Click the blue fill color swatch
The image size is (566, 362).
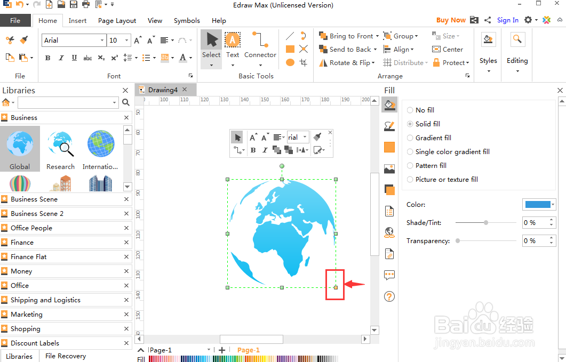coord(538,205)
